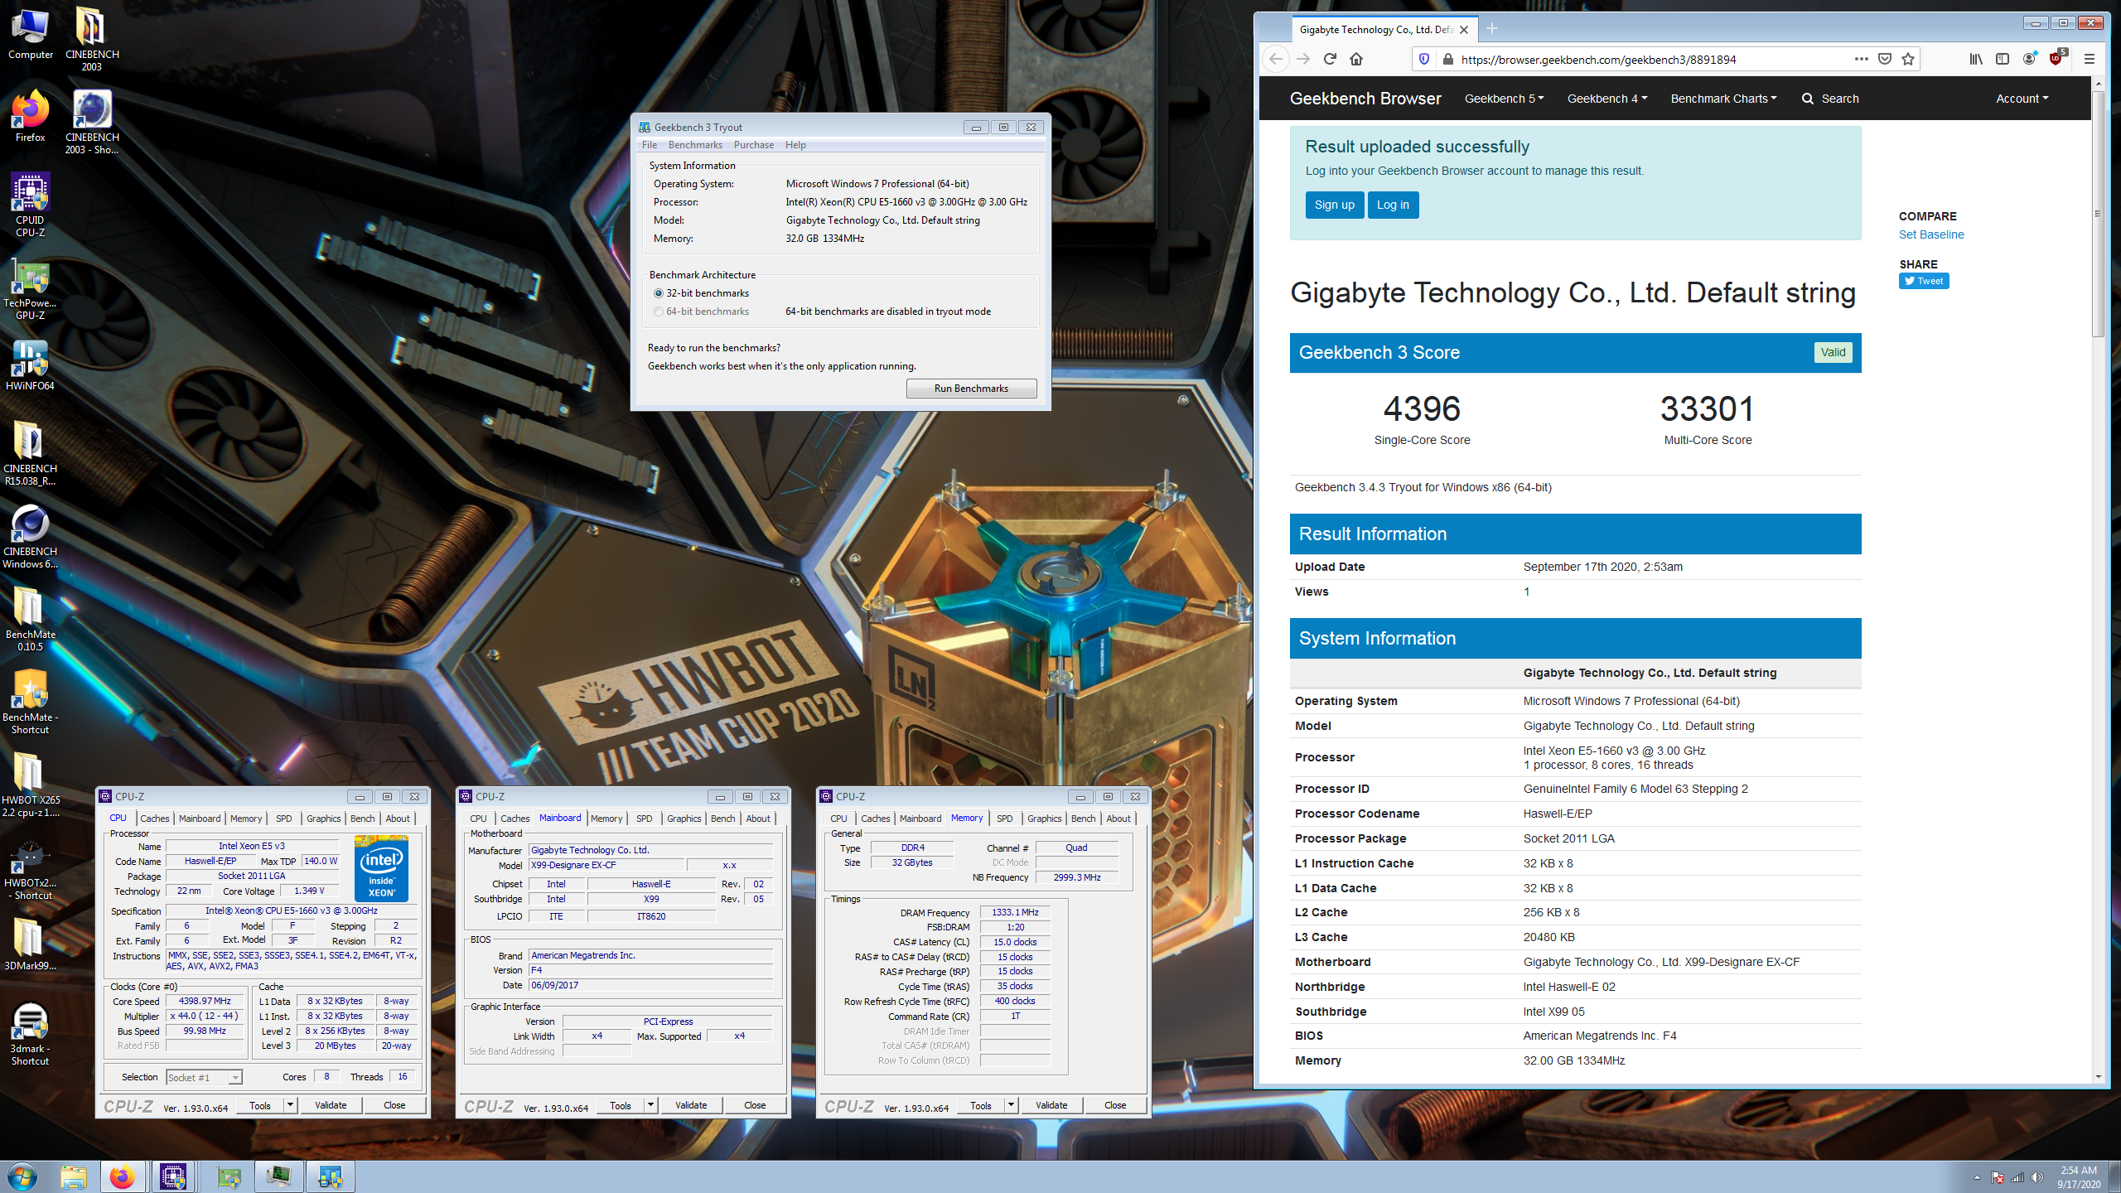Expand Tools dropdown arrow in Mainboard window
Screen dimensions: 2121x1193
click(x=650, y=1105)
